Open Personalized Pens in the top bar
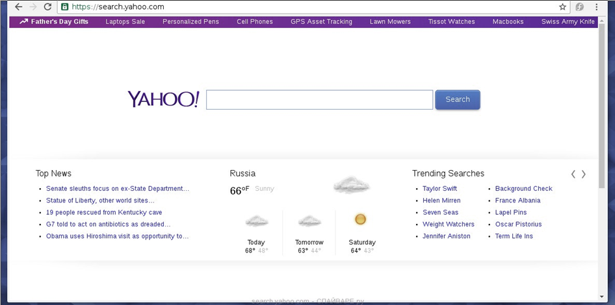The height and width of the screenshot is (305, 615). (190, 21)
